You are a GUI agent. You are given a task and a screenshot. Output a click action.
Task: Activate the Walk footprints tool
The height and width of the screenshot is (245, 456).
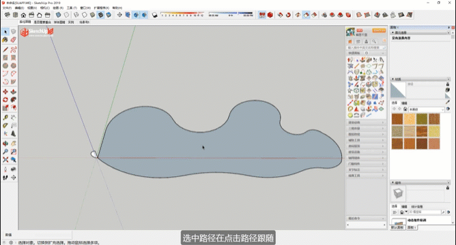coord(5,178)
